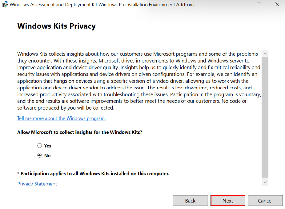
Task: Select the Yes radio button
Action: [40, 146]
